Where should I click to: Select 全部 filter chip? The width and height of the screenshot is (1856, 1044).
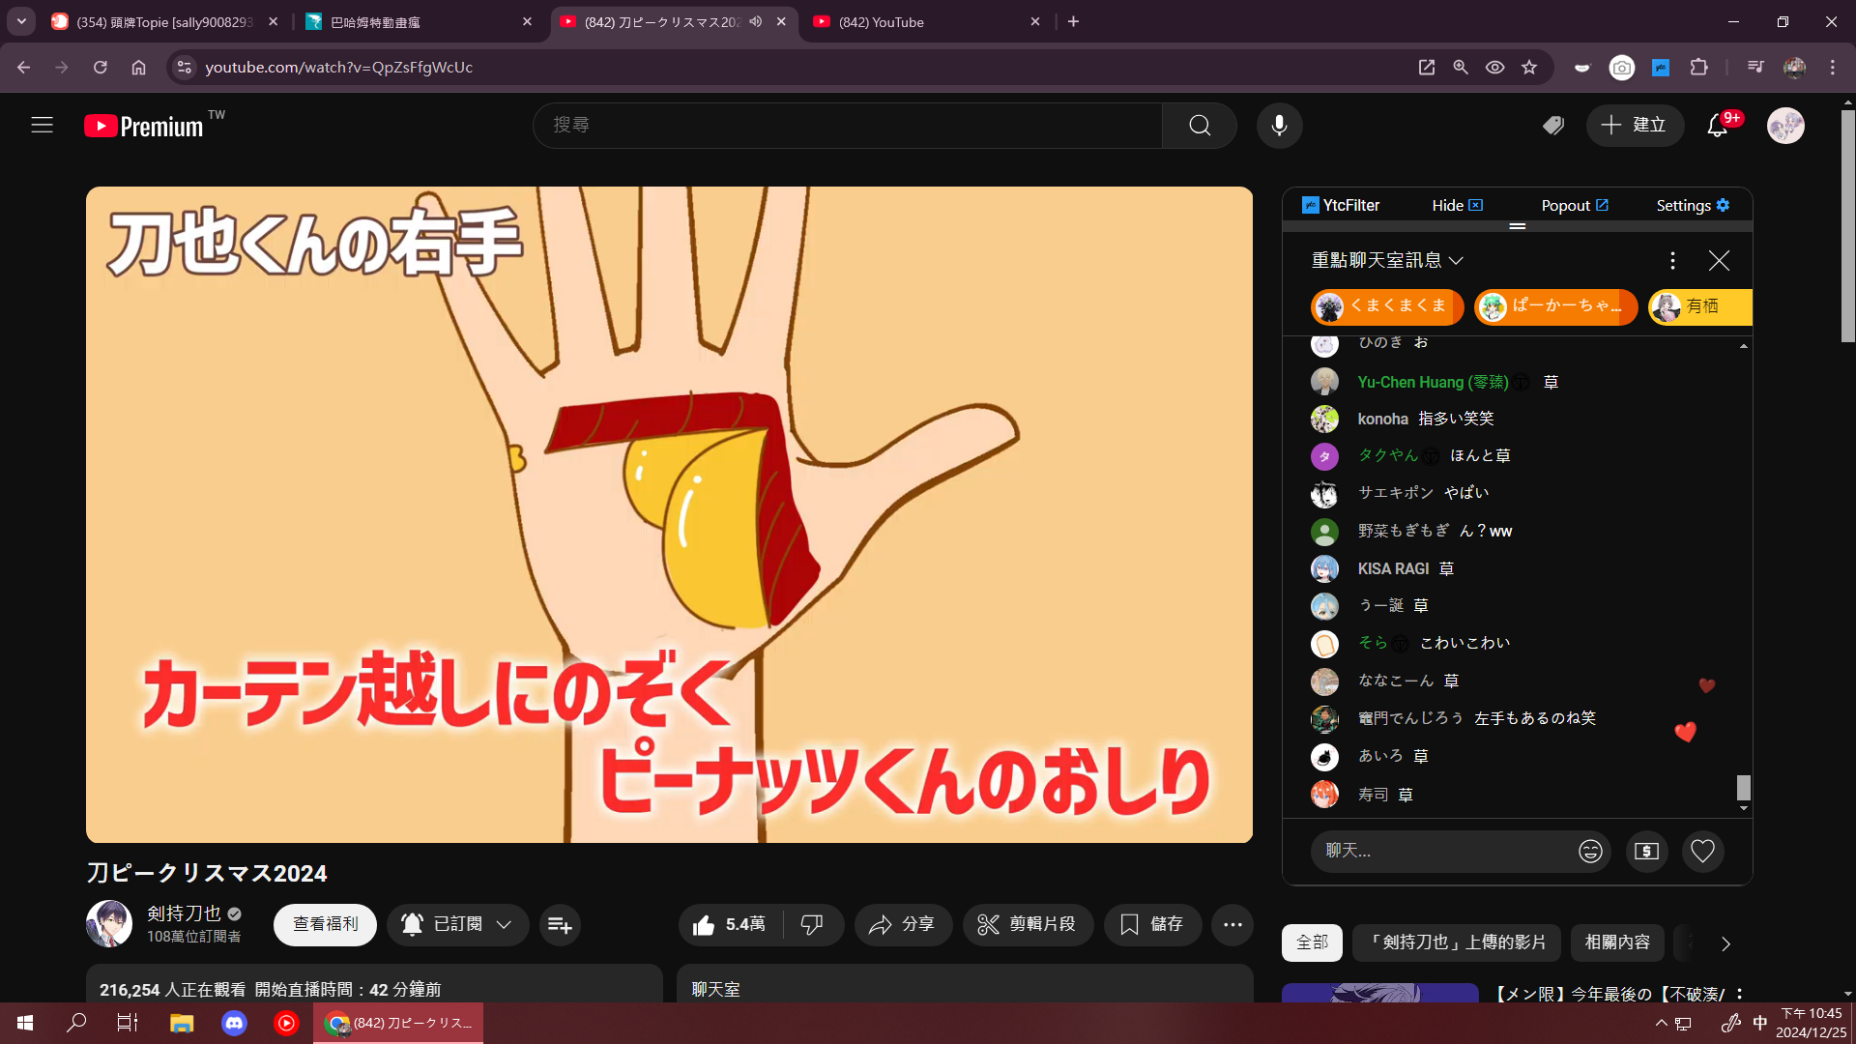click(1312, 942)
